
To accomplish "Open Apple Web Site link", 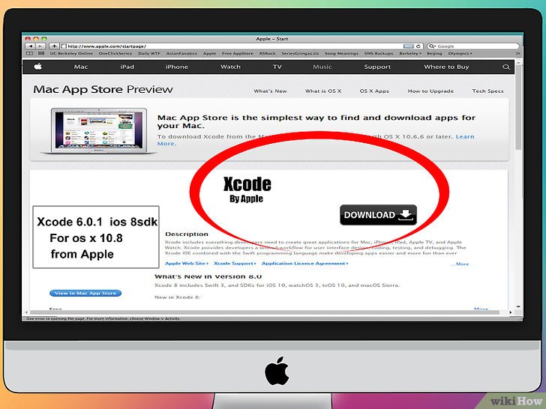I will coord(187,264).
